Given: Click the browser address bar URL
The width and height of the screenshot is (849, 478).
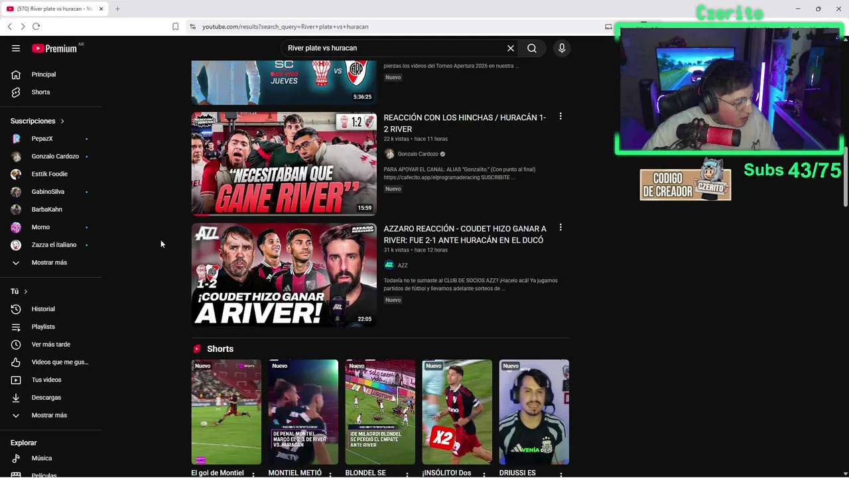Looking at the screenshot, I should coord(285,27).
